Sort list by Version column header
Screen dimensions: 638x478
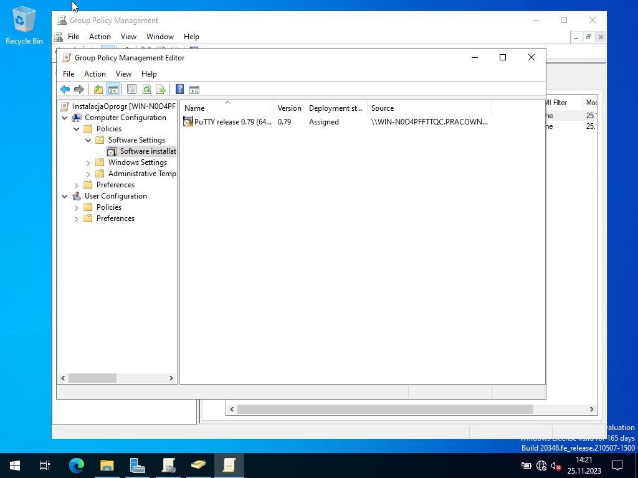pyautogui.click(x=289, y=108)
